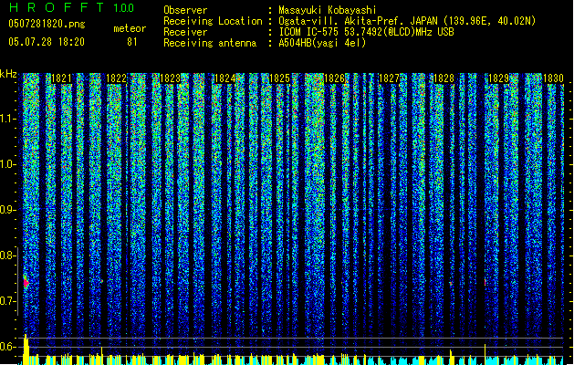
Task: Click the meteor count value 81
Action: pyautogui.click(x=132, y=42)
